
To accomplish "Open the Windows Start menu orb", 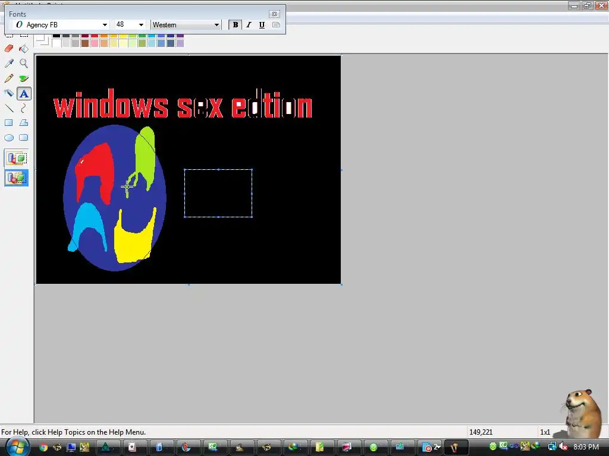I will 17,446.
